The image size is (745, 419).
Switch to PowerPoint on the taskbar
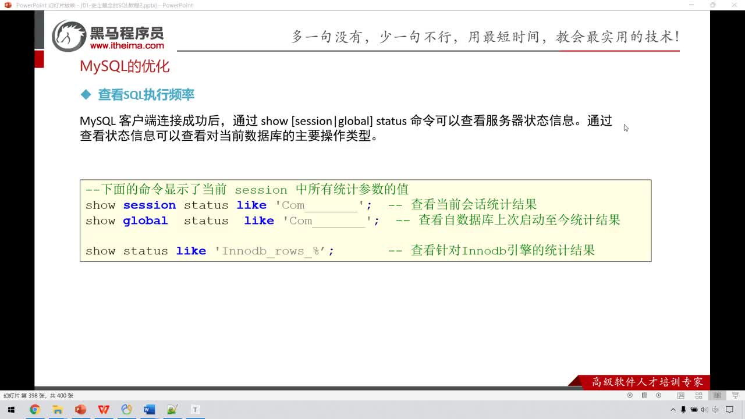[80, 410]
